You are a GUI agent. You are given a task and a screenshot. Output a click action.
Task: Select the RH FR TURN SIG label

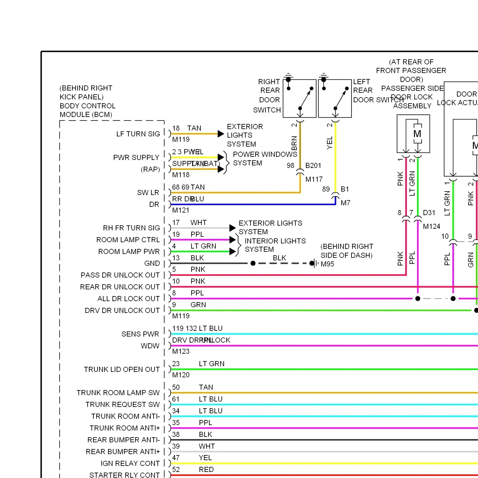[131, 228]
